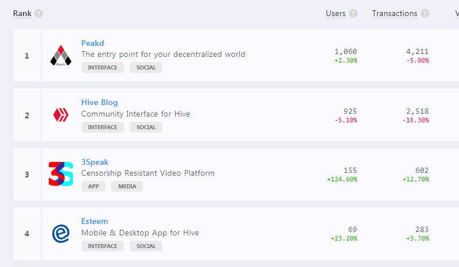Filter by Peakd's INTERFACE tag
Viewport: 459px width, 267px height.
[x=103, y=67]
